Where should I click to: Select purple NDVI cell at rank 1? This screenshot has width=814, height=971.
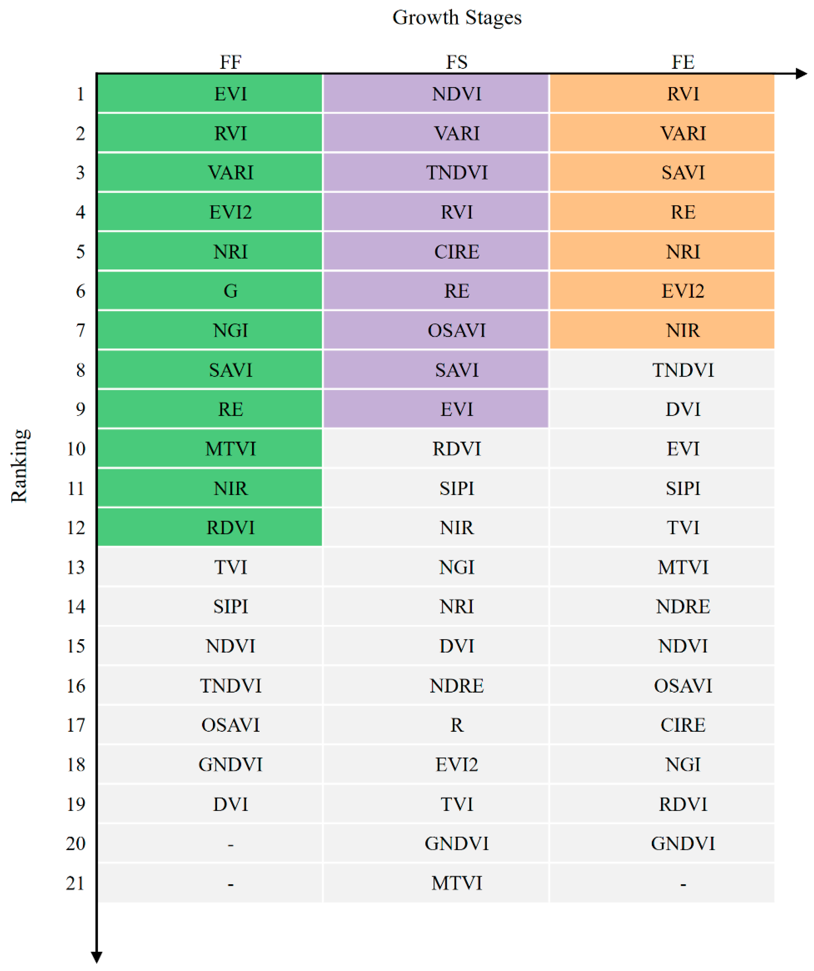coord(456,94)
